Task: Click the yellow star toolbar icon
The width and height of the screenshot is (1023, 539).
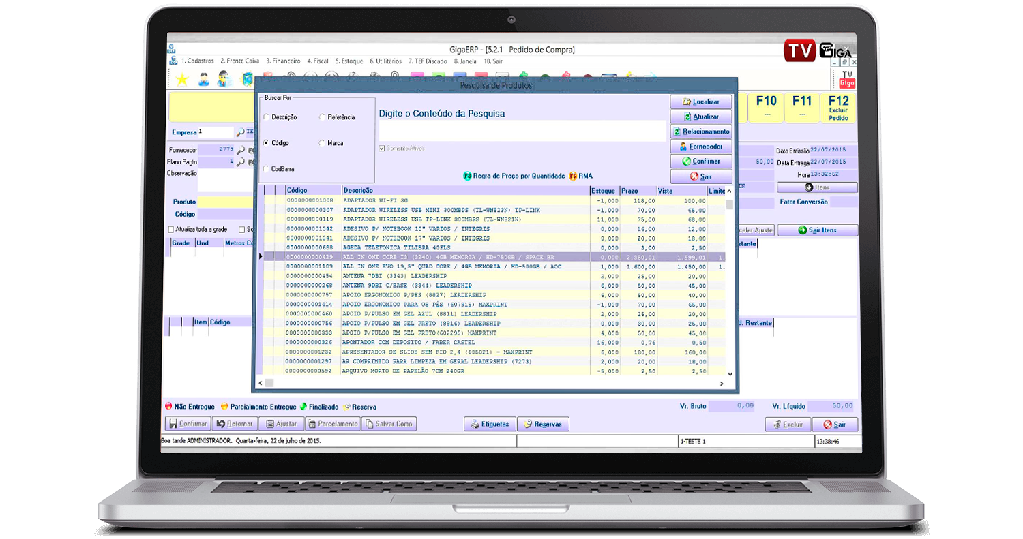Action: (181, 80)
